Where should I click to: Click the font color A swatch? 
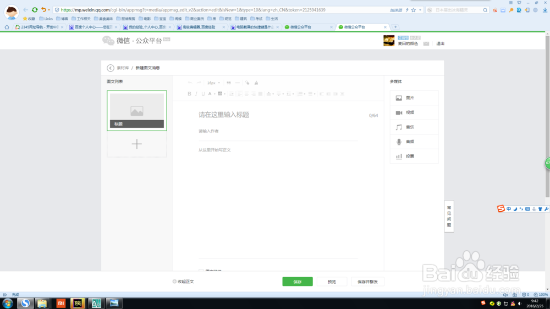[x=210, y=94]
